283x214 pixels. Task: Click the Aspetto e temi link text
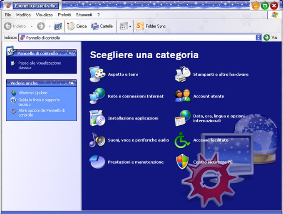click(x=123, y=75)
